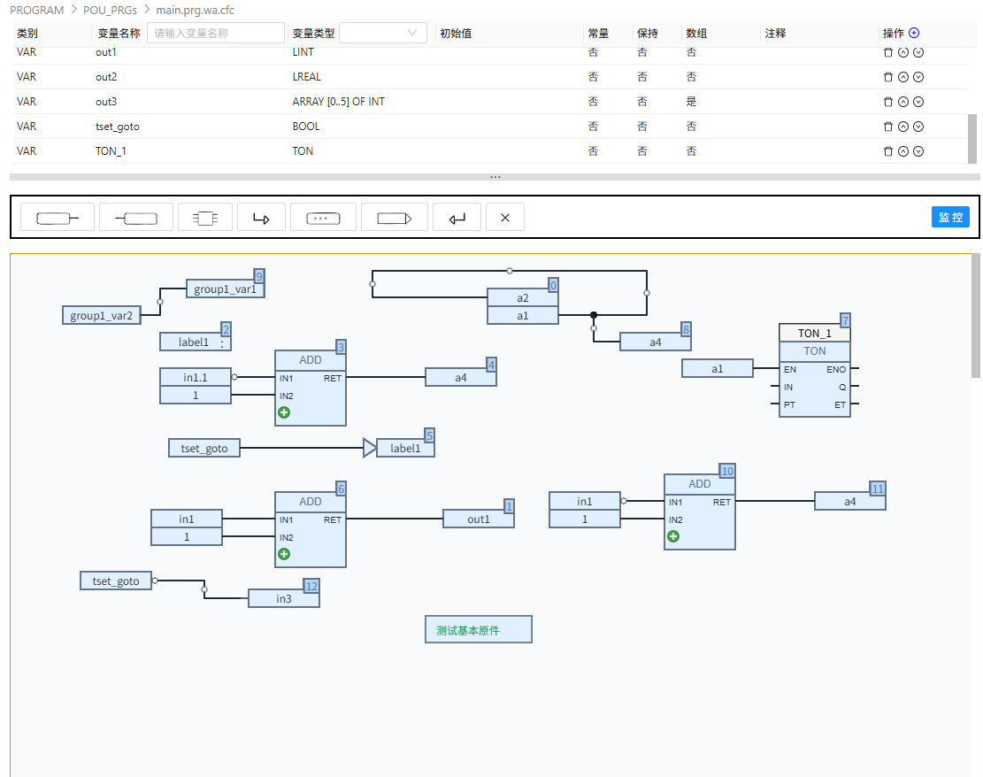Select the comment box tool with arrow

coord(395,218)
